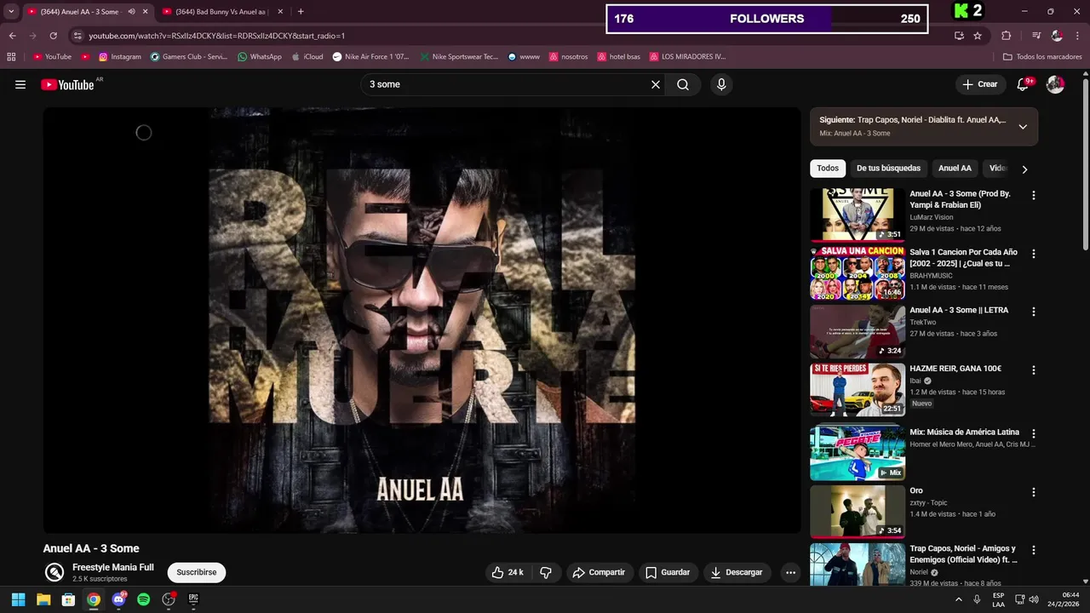Open the iCloud bookmark
The image size is (1090, 613).
click(x=307, y=57)
